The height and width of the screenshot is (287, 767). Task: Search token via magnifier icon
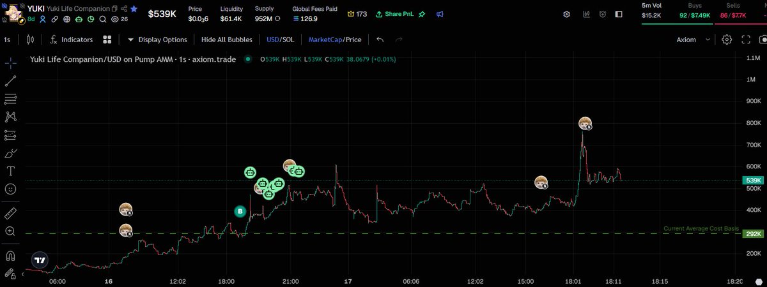click(x=103, y=19)
